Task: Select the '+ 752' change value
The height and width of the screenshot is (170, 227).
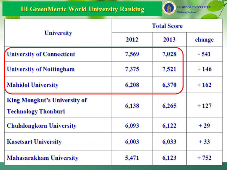Action: (x=204, y=158)
